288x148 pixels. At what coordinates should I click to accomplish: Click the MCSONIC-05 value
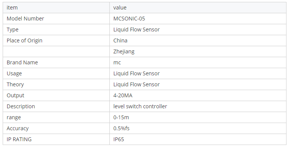coord(129,19)
